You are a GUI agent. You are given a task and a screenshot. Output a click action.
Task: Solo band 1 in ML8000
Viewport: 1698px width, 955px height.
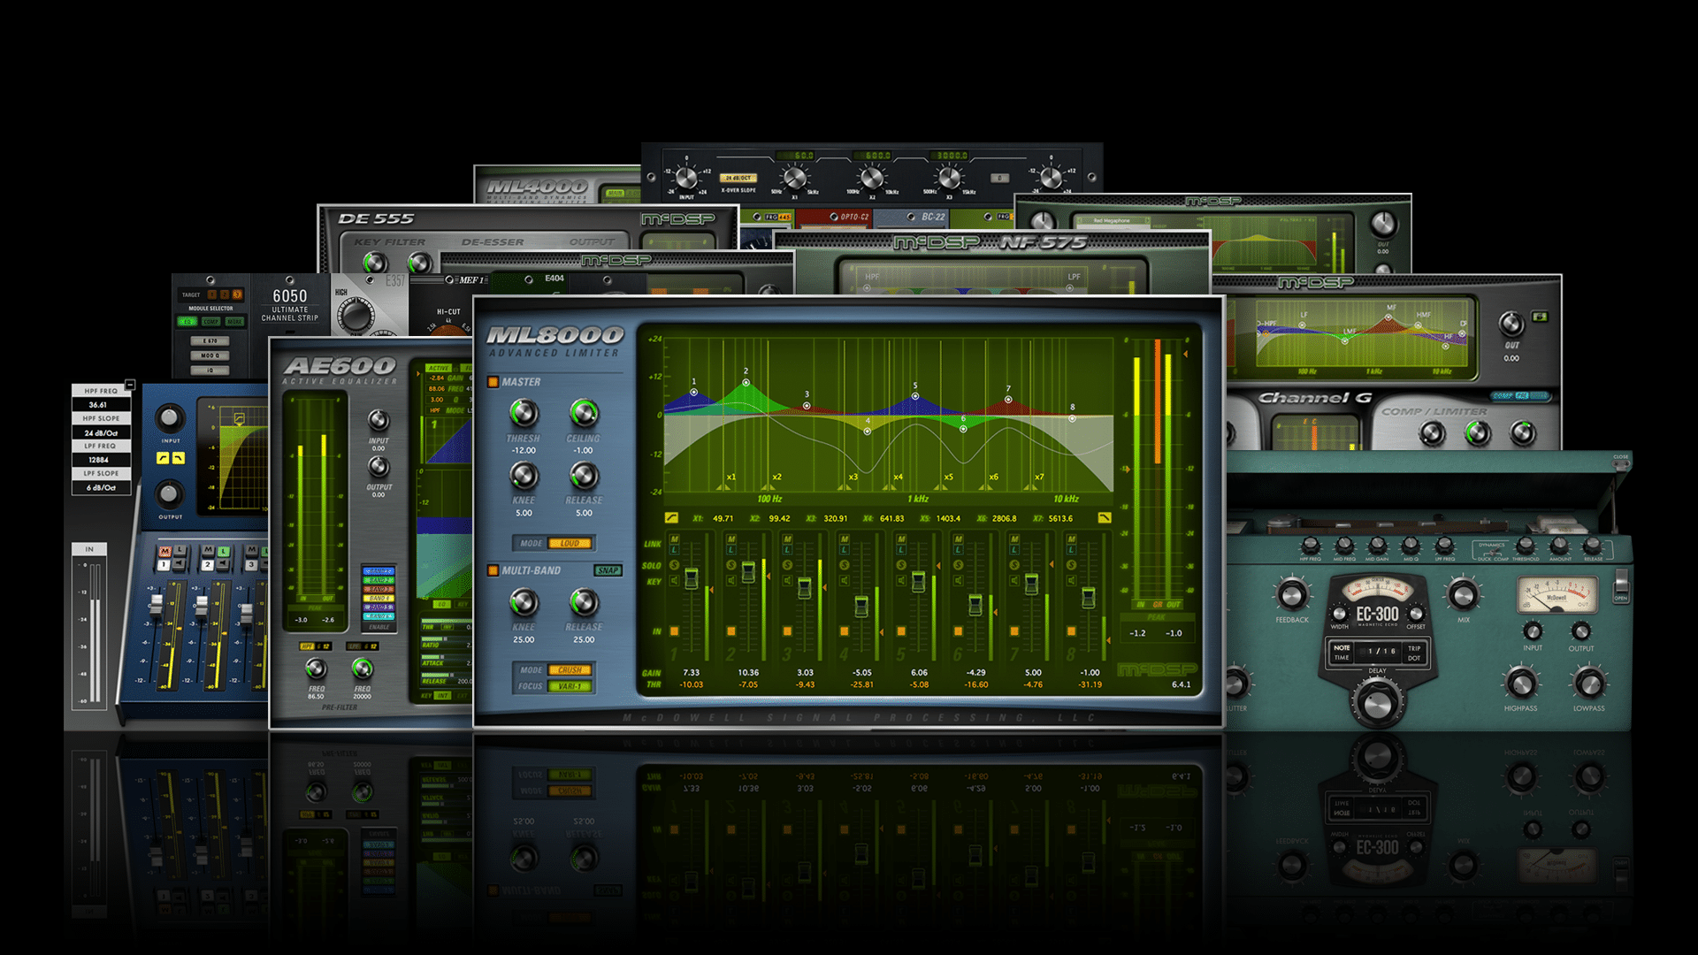[675, 565]
